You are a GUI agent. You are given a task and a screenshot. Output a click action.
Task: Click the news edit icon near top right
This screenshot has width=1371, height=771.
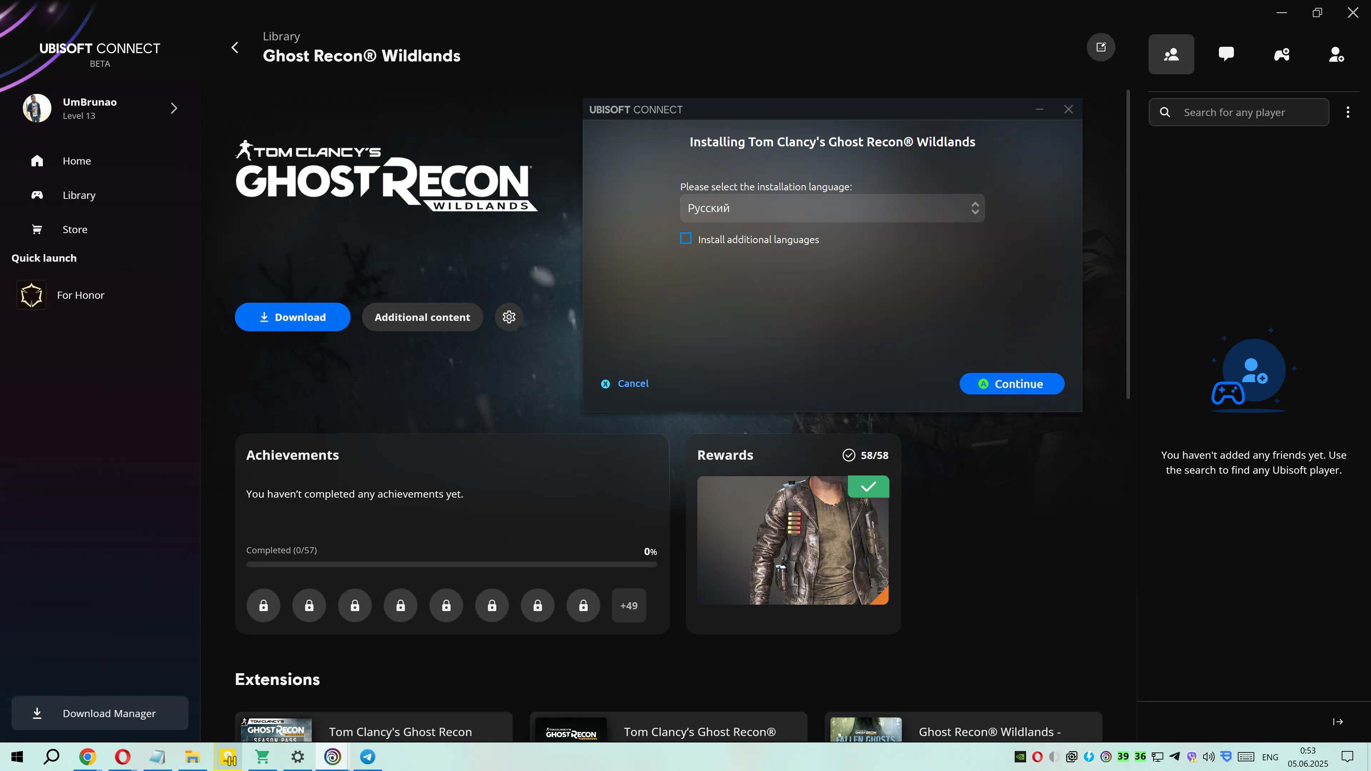tap(1101, 47)
